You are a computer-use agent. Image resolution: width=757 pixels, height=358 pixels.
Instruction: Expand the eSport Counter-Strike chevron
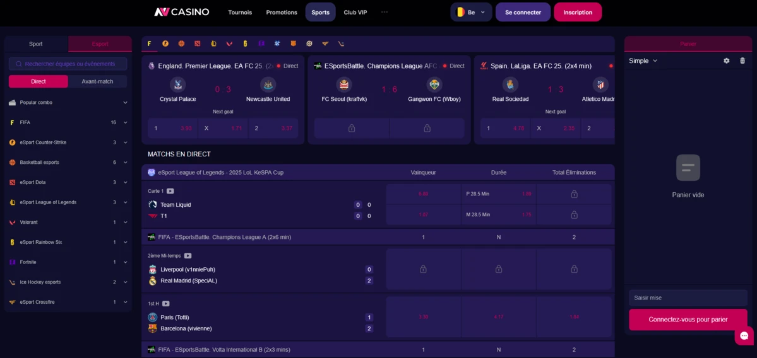[x=126, y=142]
